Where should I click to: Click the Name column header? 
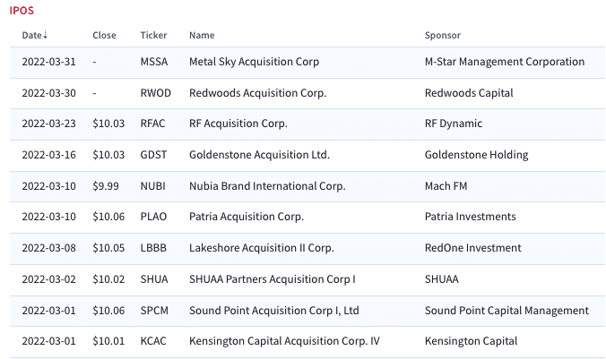pyautogui.click(x=202, y=35)
